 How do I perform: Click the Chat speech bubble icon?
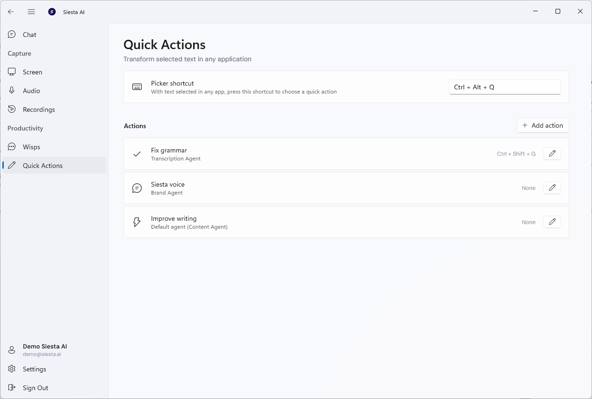(x=12, y=35)
